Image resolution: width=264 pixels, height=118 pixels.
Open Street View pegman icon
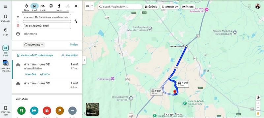click(258, 113)
